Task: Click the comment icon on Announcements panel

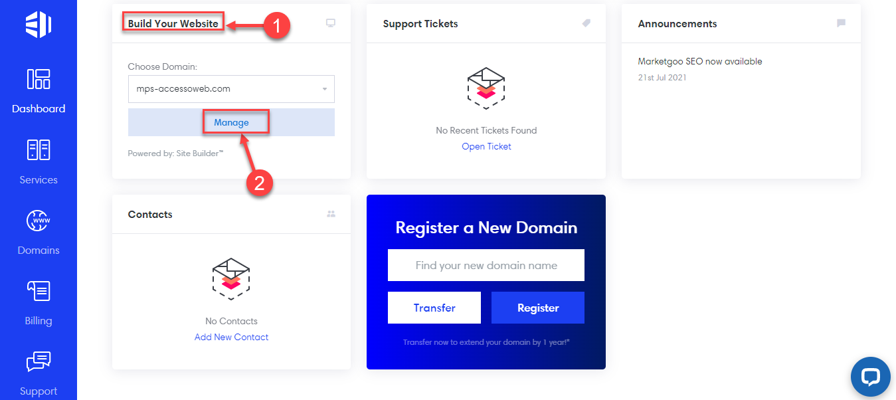Action: 840,22
